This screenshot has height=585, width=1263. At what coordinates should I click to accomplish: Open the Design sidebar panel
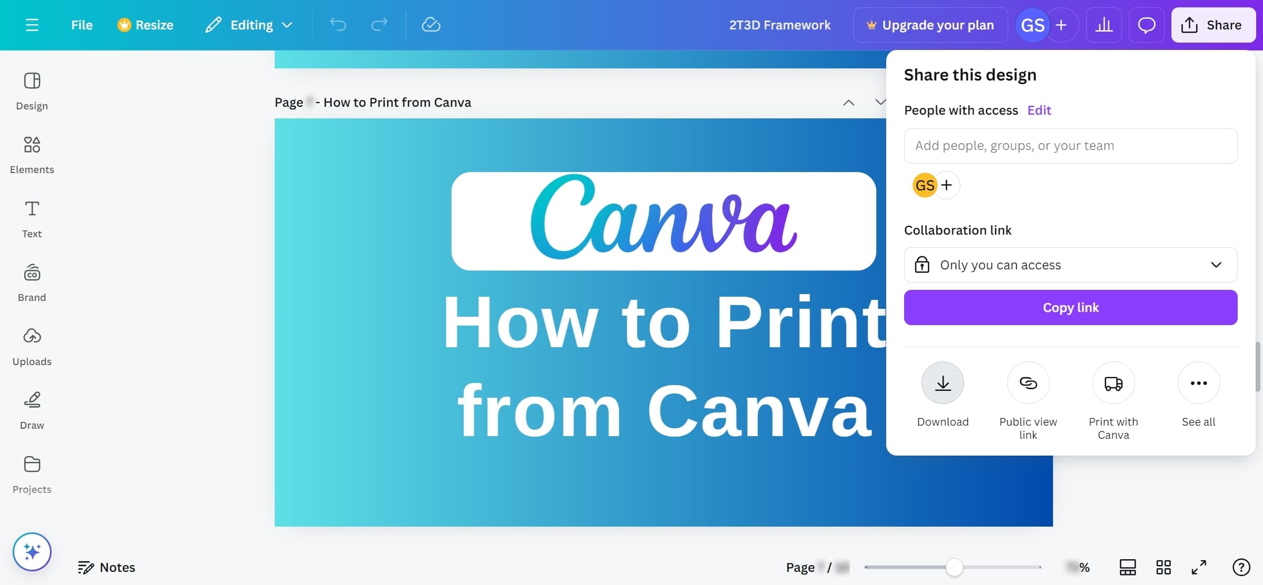pos(32,92)
